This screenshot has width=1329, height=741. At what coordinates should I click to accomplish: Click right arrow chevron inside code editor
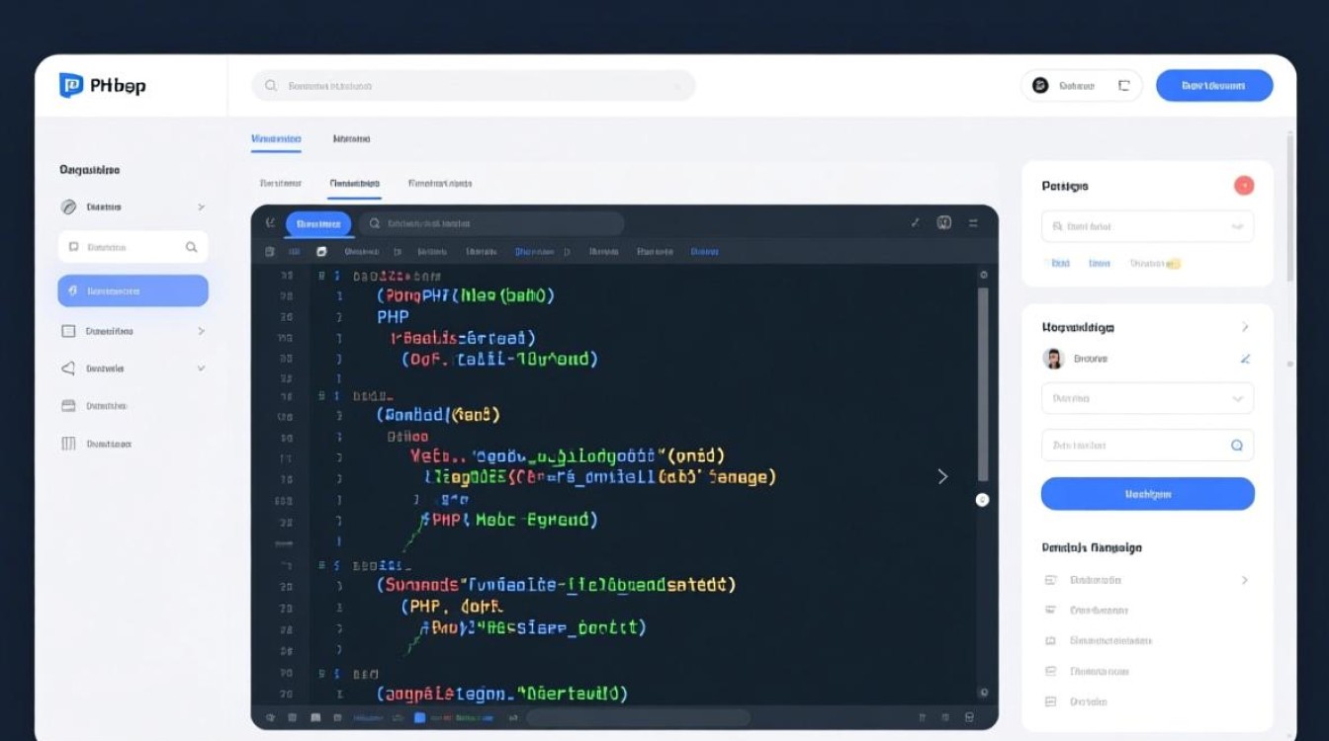[942, 476]
